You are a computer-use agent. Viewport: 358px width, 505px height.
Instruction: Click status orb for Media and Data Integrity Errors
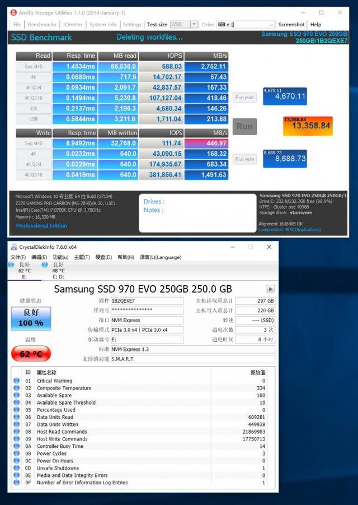(16, 475)
